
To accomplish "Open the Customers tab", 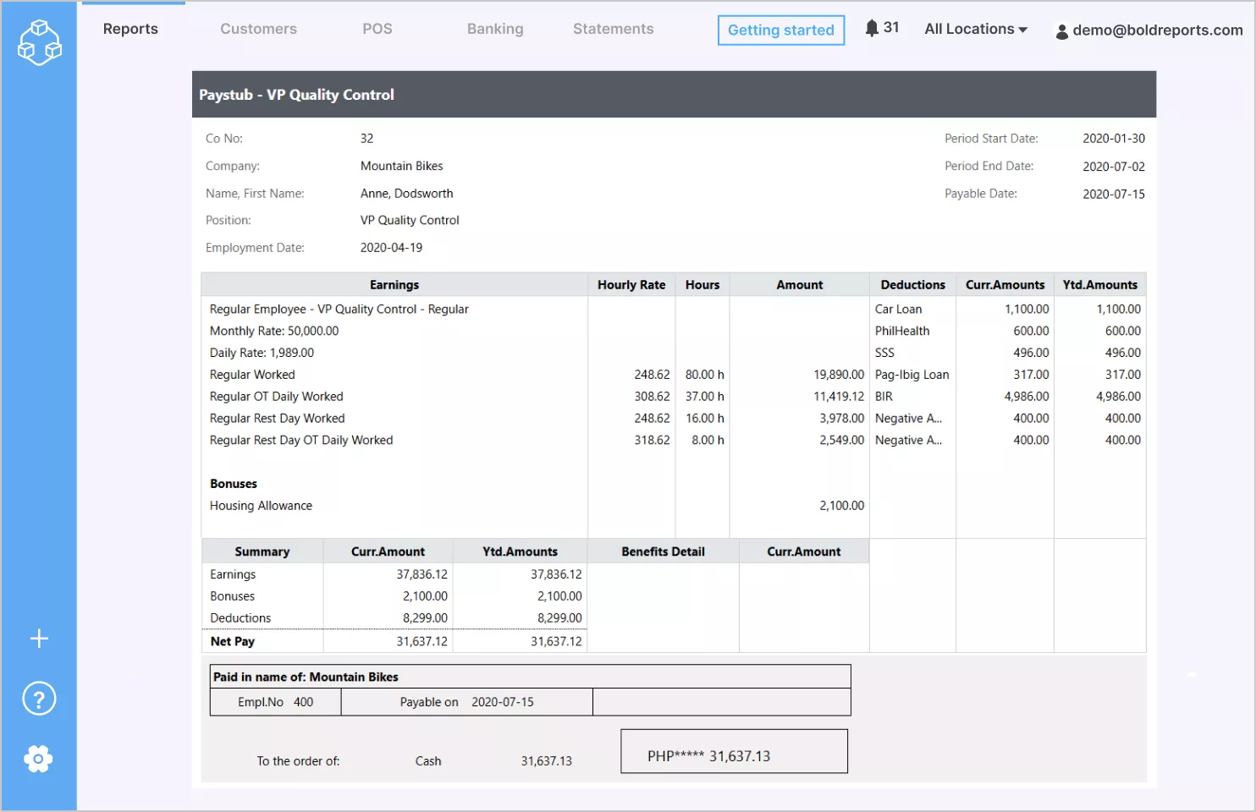I will tap(258, 29).
